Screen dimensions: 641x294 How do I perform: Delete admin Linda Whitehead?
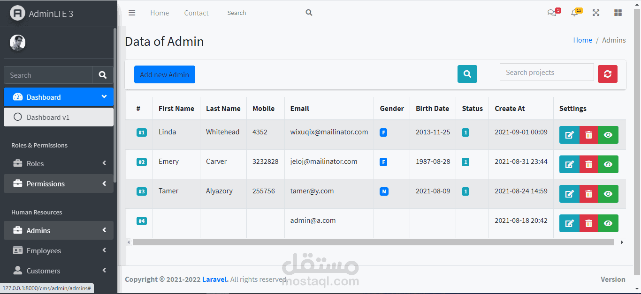(589, 135)
